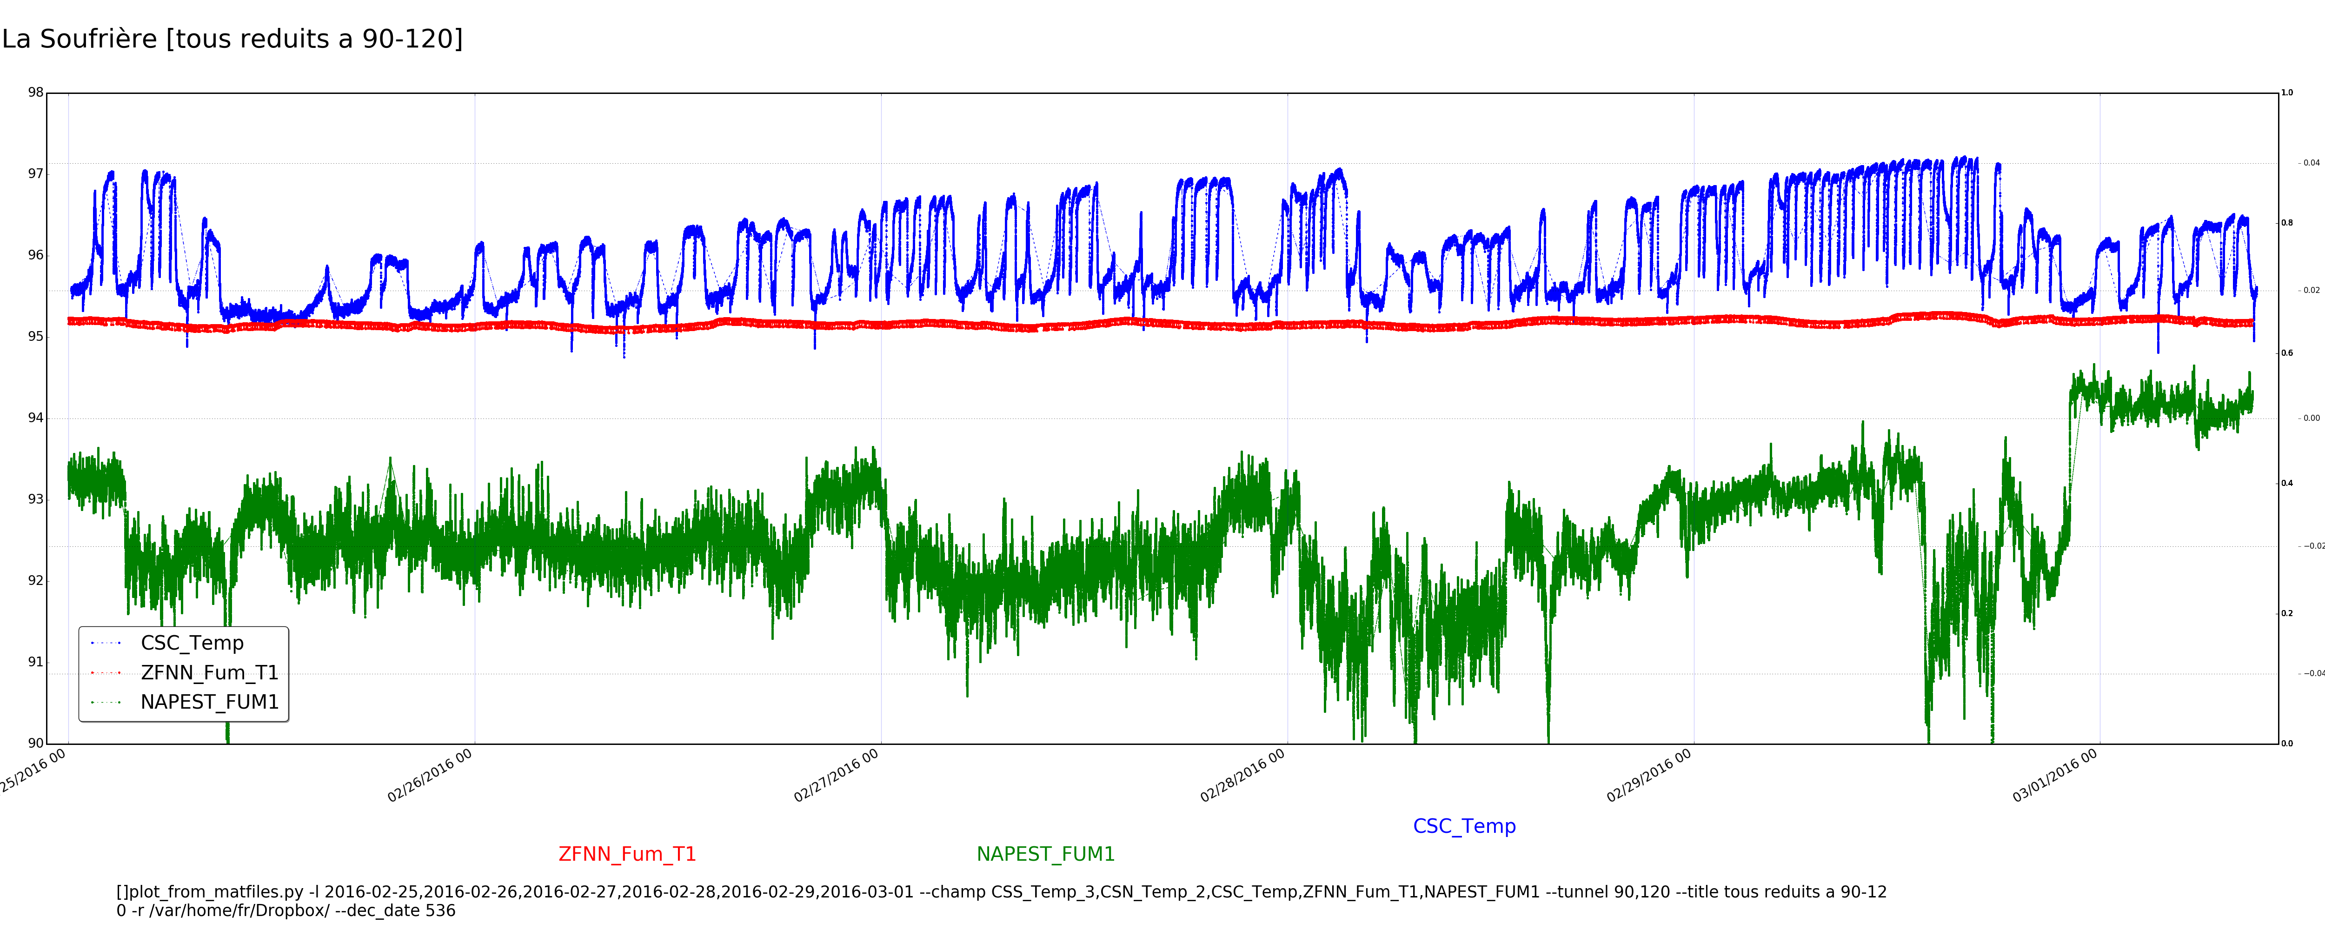
Task: Click the 94 y-axis tick label
Action: pyautogui.click(x=35, y=418)
